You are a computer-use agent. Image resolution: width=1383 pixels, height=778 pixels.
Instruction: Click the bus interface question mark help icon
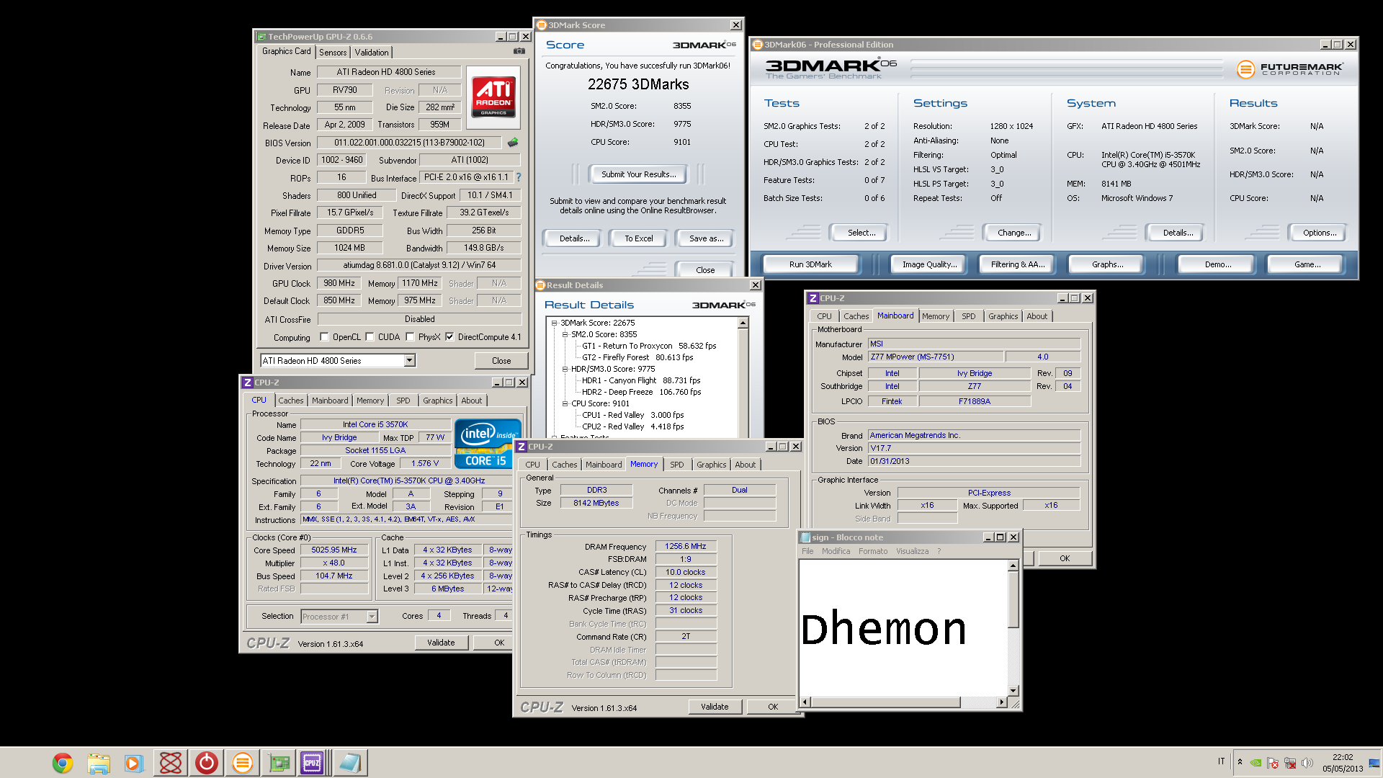coord(518,177)
